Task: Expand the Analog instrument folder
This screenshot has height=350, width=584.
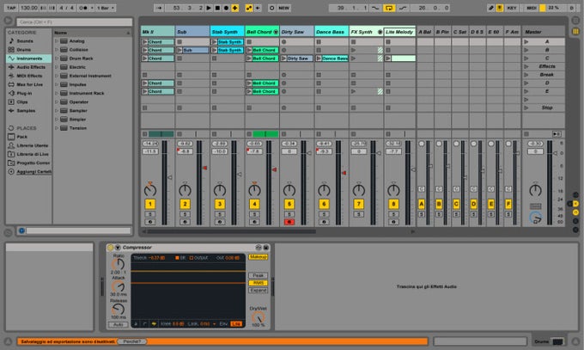Action: point(57,40)
